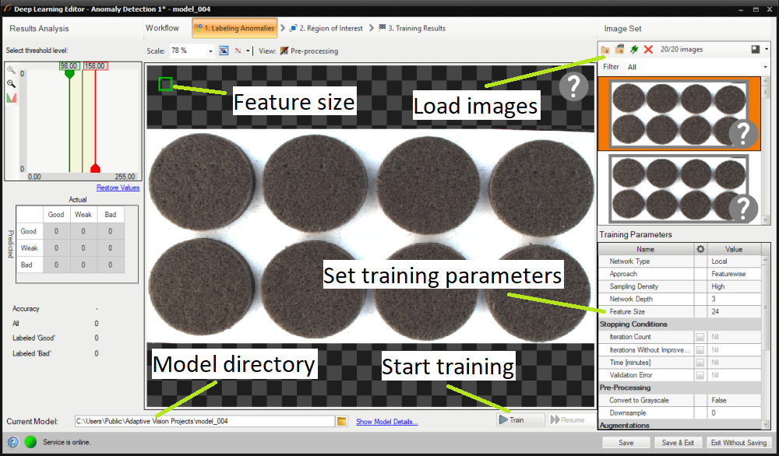Open help via blue question mark icon
Viewport: 779px width, 456px height.
tap(12, 442)
